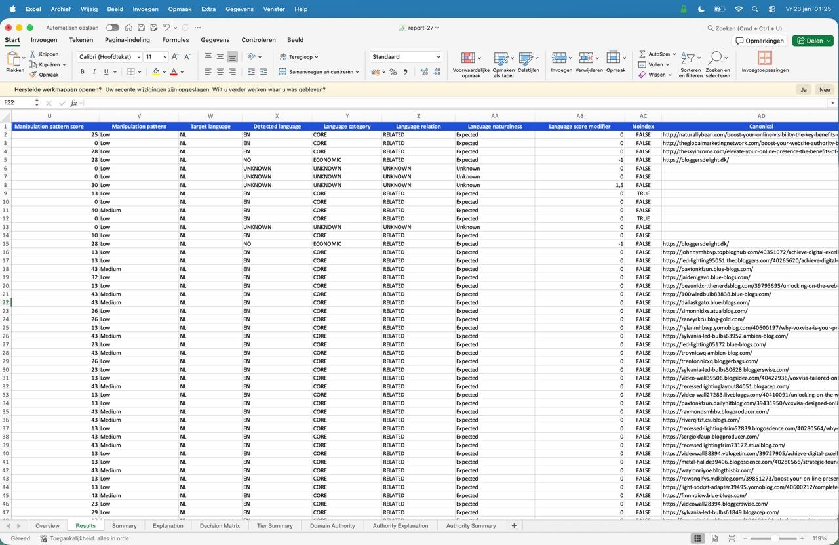The width and height of the screenshot is (839, 545).
Task: Switch to the Summary sheet tab
Action: [124, 525]
